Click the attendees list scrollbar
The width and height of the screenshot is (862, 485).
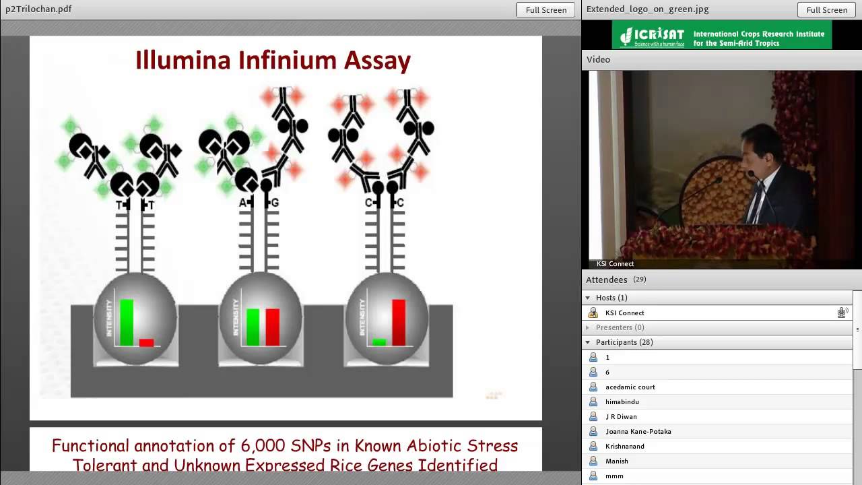tap(857, 329)
